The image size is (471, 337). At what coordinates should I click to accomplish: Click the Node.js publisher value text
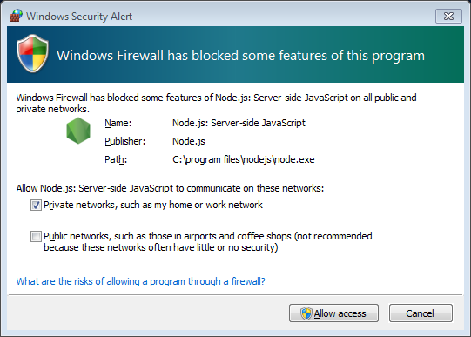[x=189, y=141]
